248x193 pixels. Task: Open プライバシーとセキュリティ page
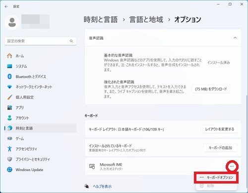pyautogui.click(x=40, y=159)
